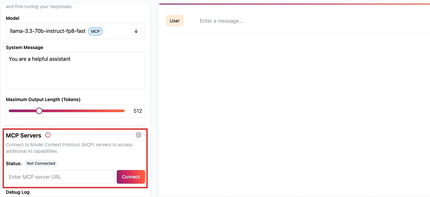430x197 pixels.
Task: Click the alert icon beside MCP Servers
Action: (48, 135)
